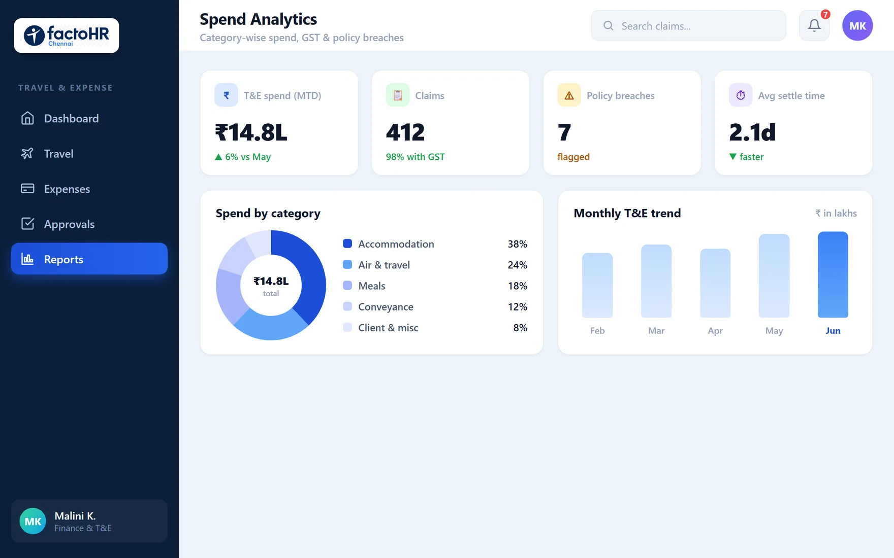Open the MK profile avatar in header

click(857, 25)
